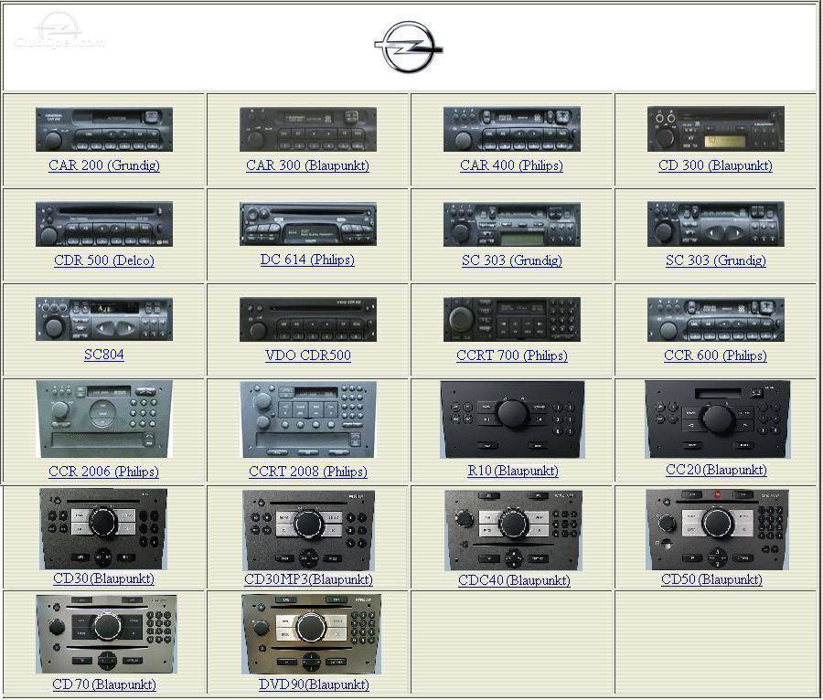This screenshot has width=823, height=700.
Task: Select the CD 70 Blaupunkt radio image
Action: coord(106,634)
